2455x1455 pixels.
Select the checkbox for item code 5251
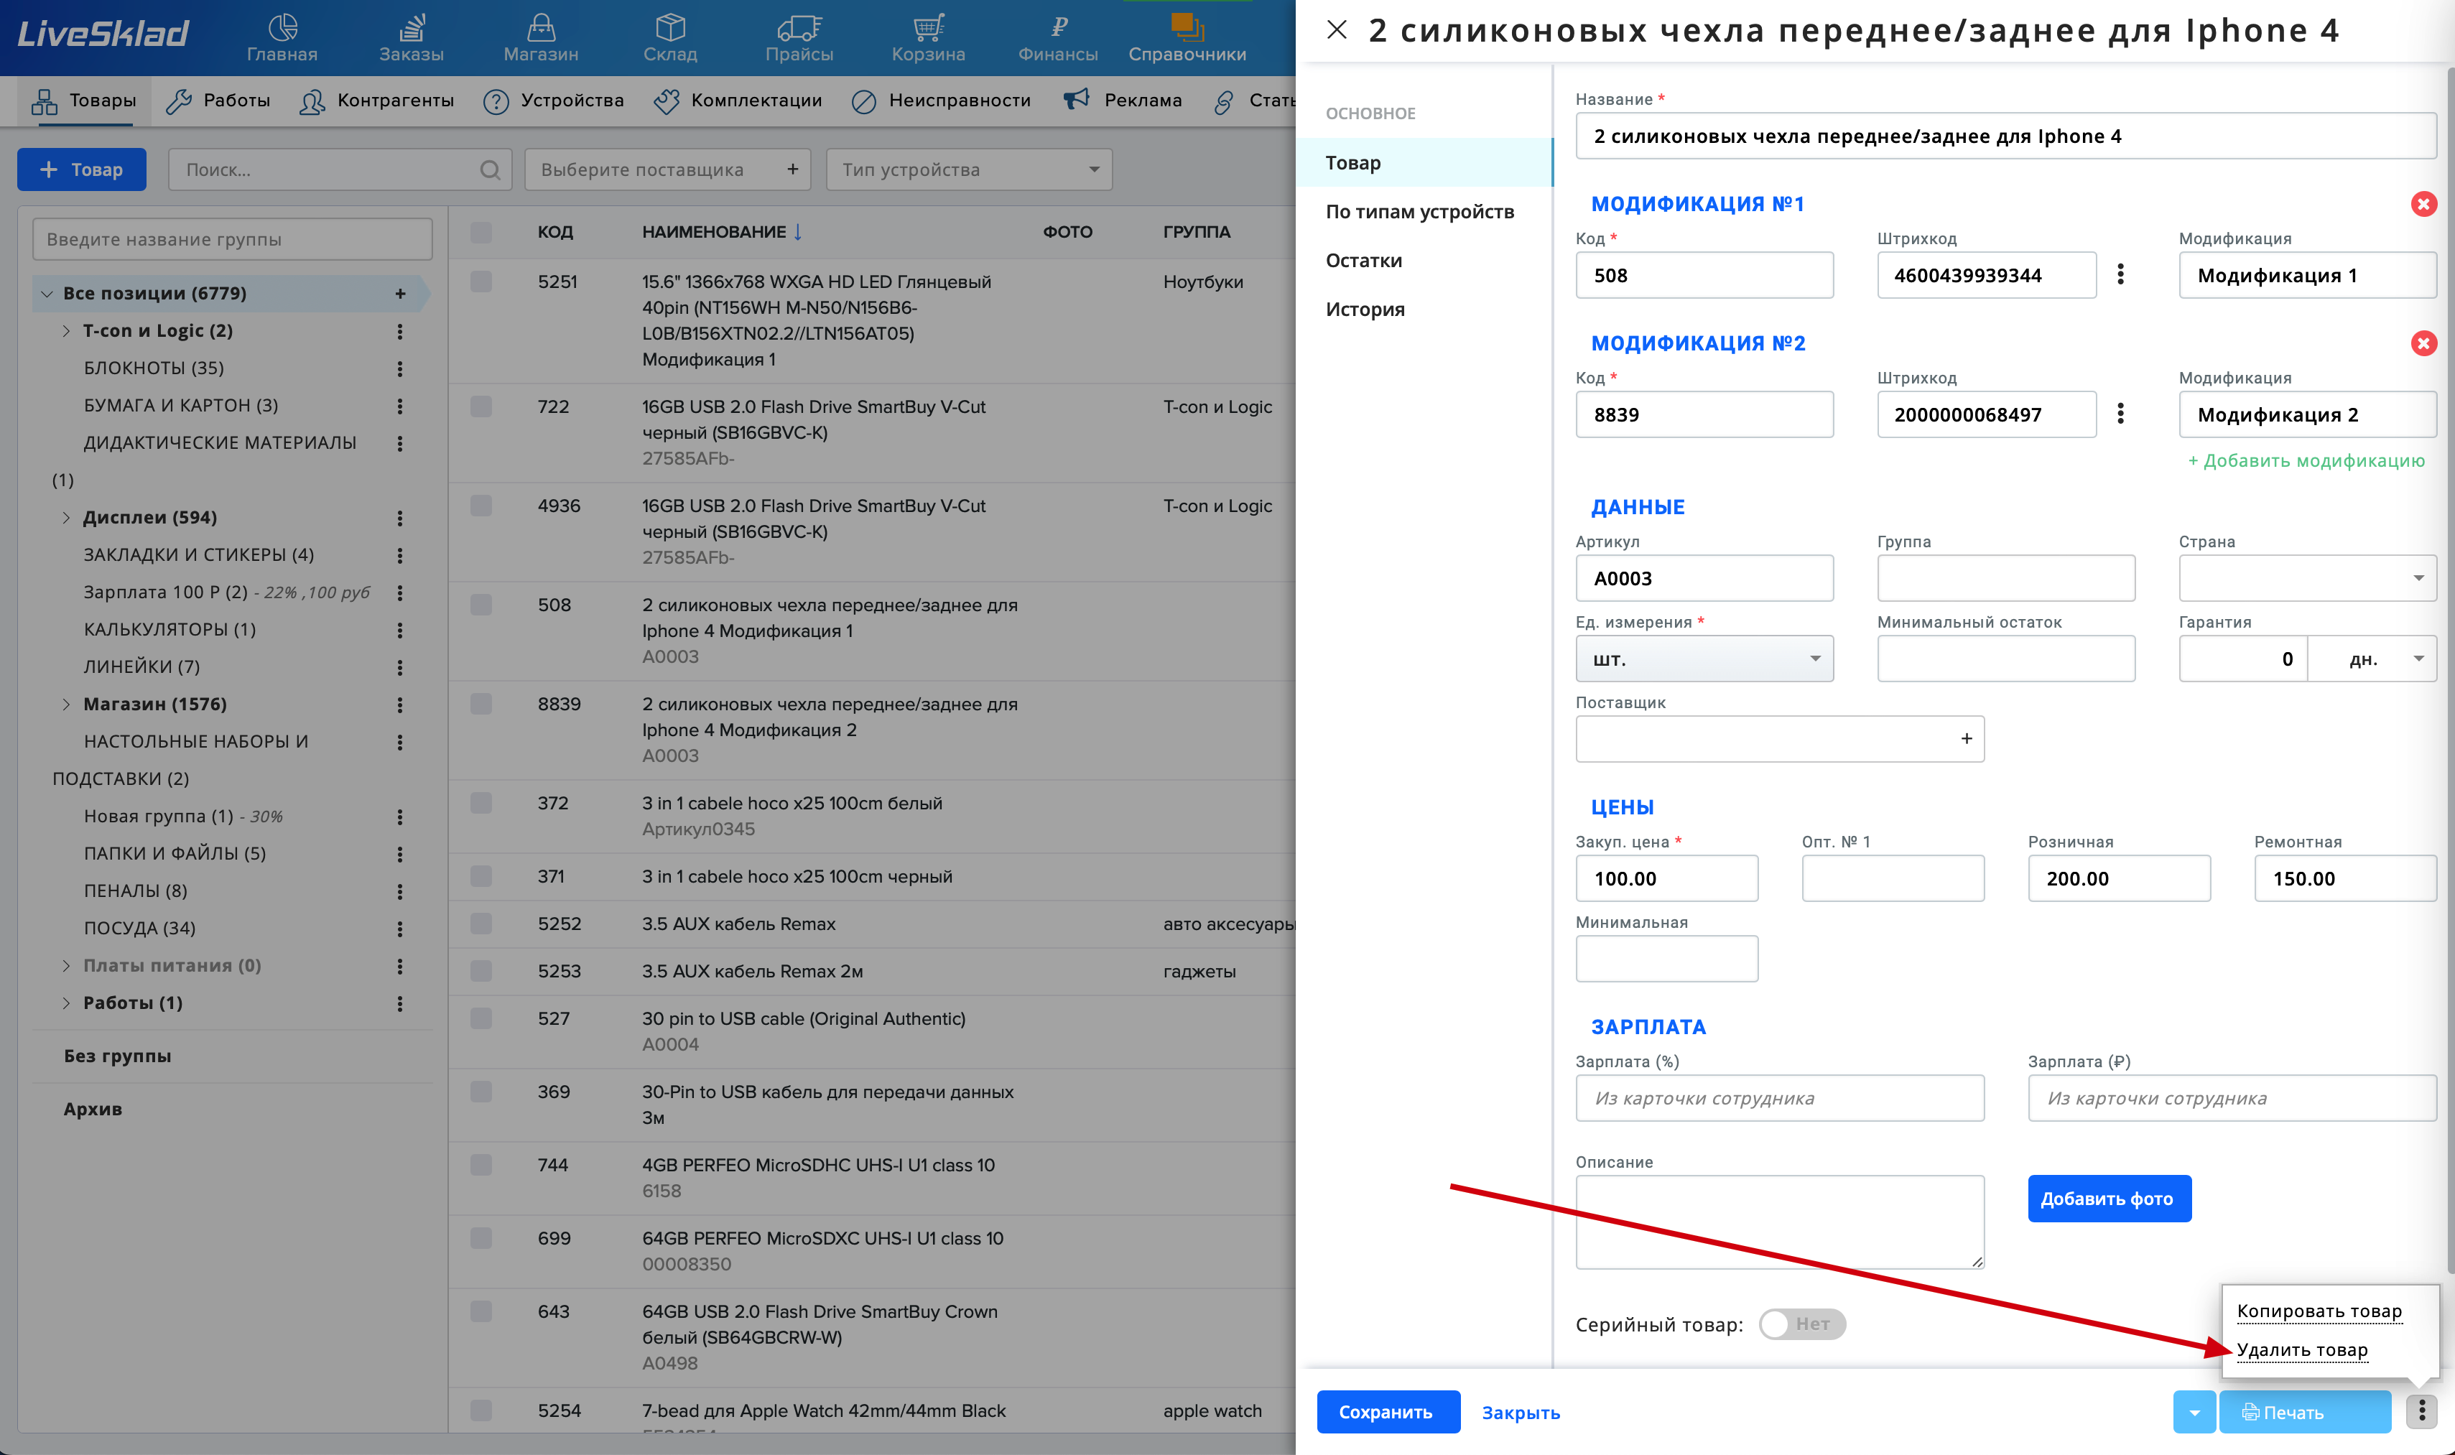coord(481,282)
